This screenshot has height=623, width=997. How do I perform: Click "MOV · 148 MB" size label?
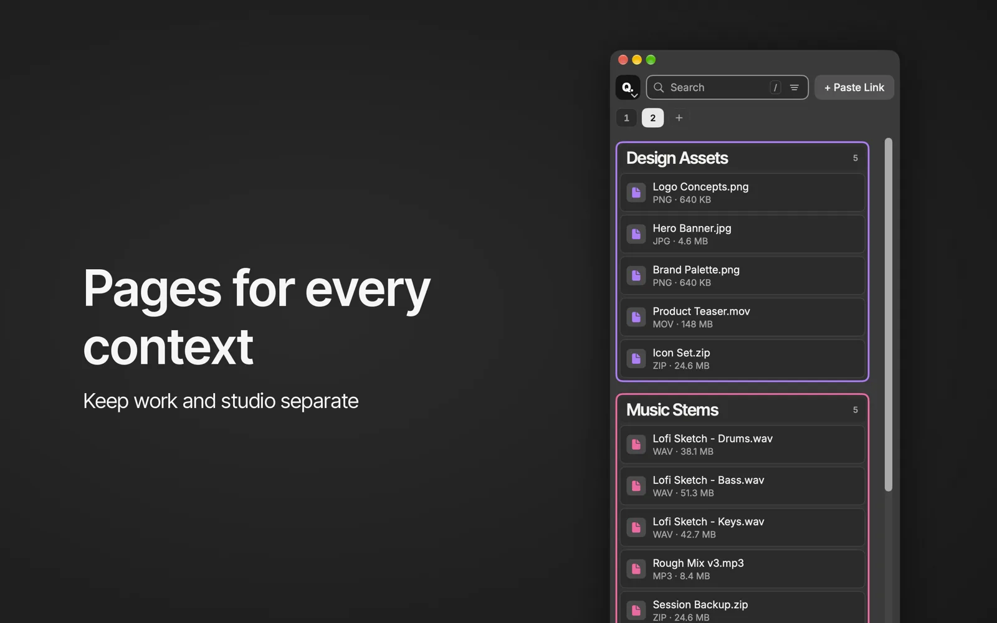click(x=682, y=324)
